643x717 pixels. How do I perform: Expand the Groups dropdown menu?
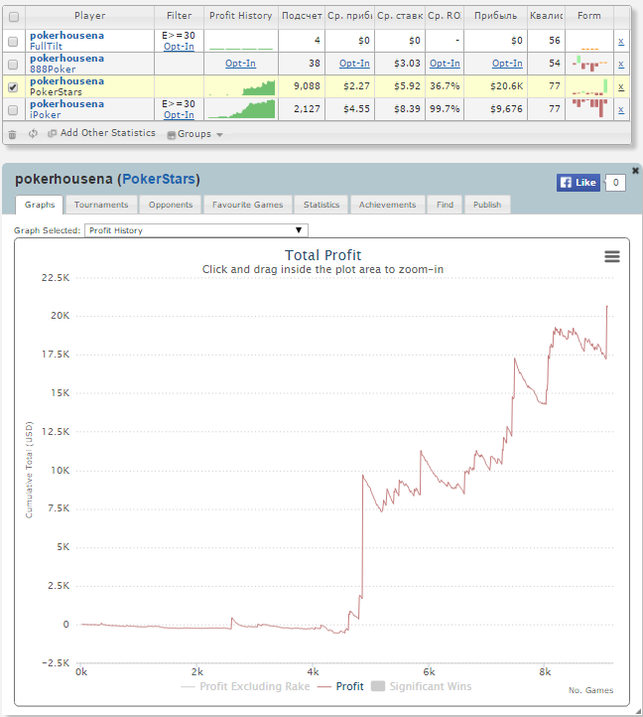pyautogui.click(x=195, y=134)
